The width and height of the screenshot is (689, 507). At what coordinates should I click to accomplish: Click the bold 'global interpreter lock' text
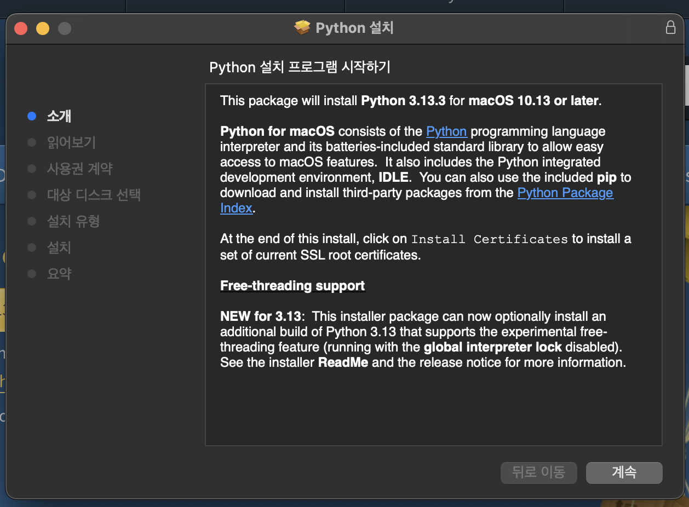coord(493,347)
